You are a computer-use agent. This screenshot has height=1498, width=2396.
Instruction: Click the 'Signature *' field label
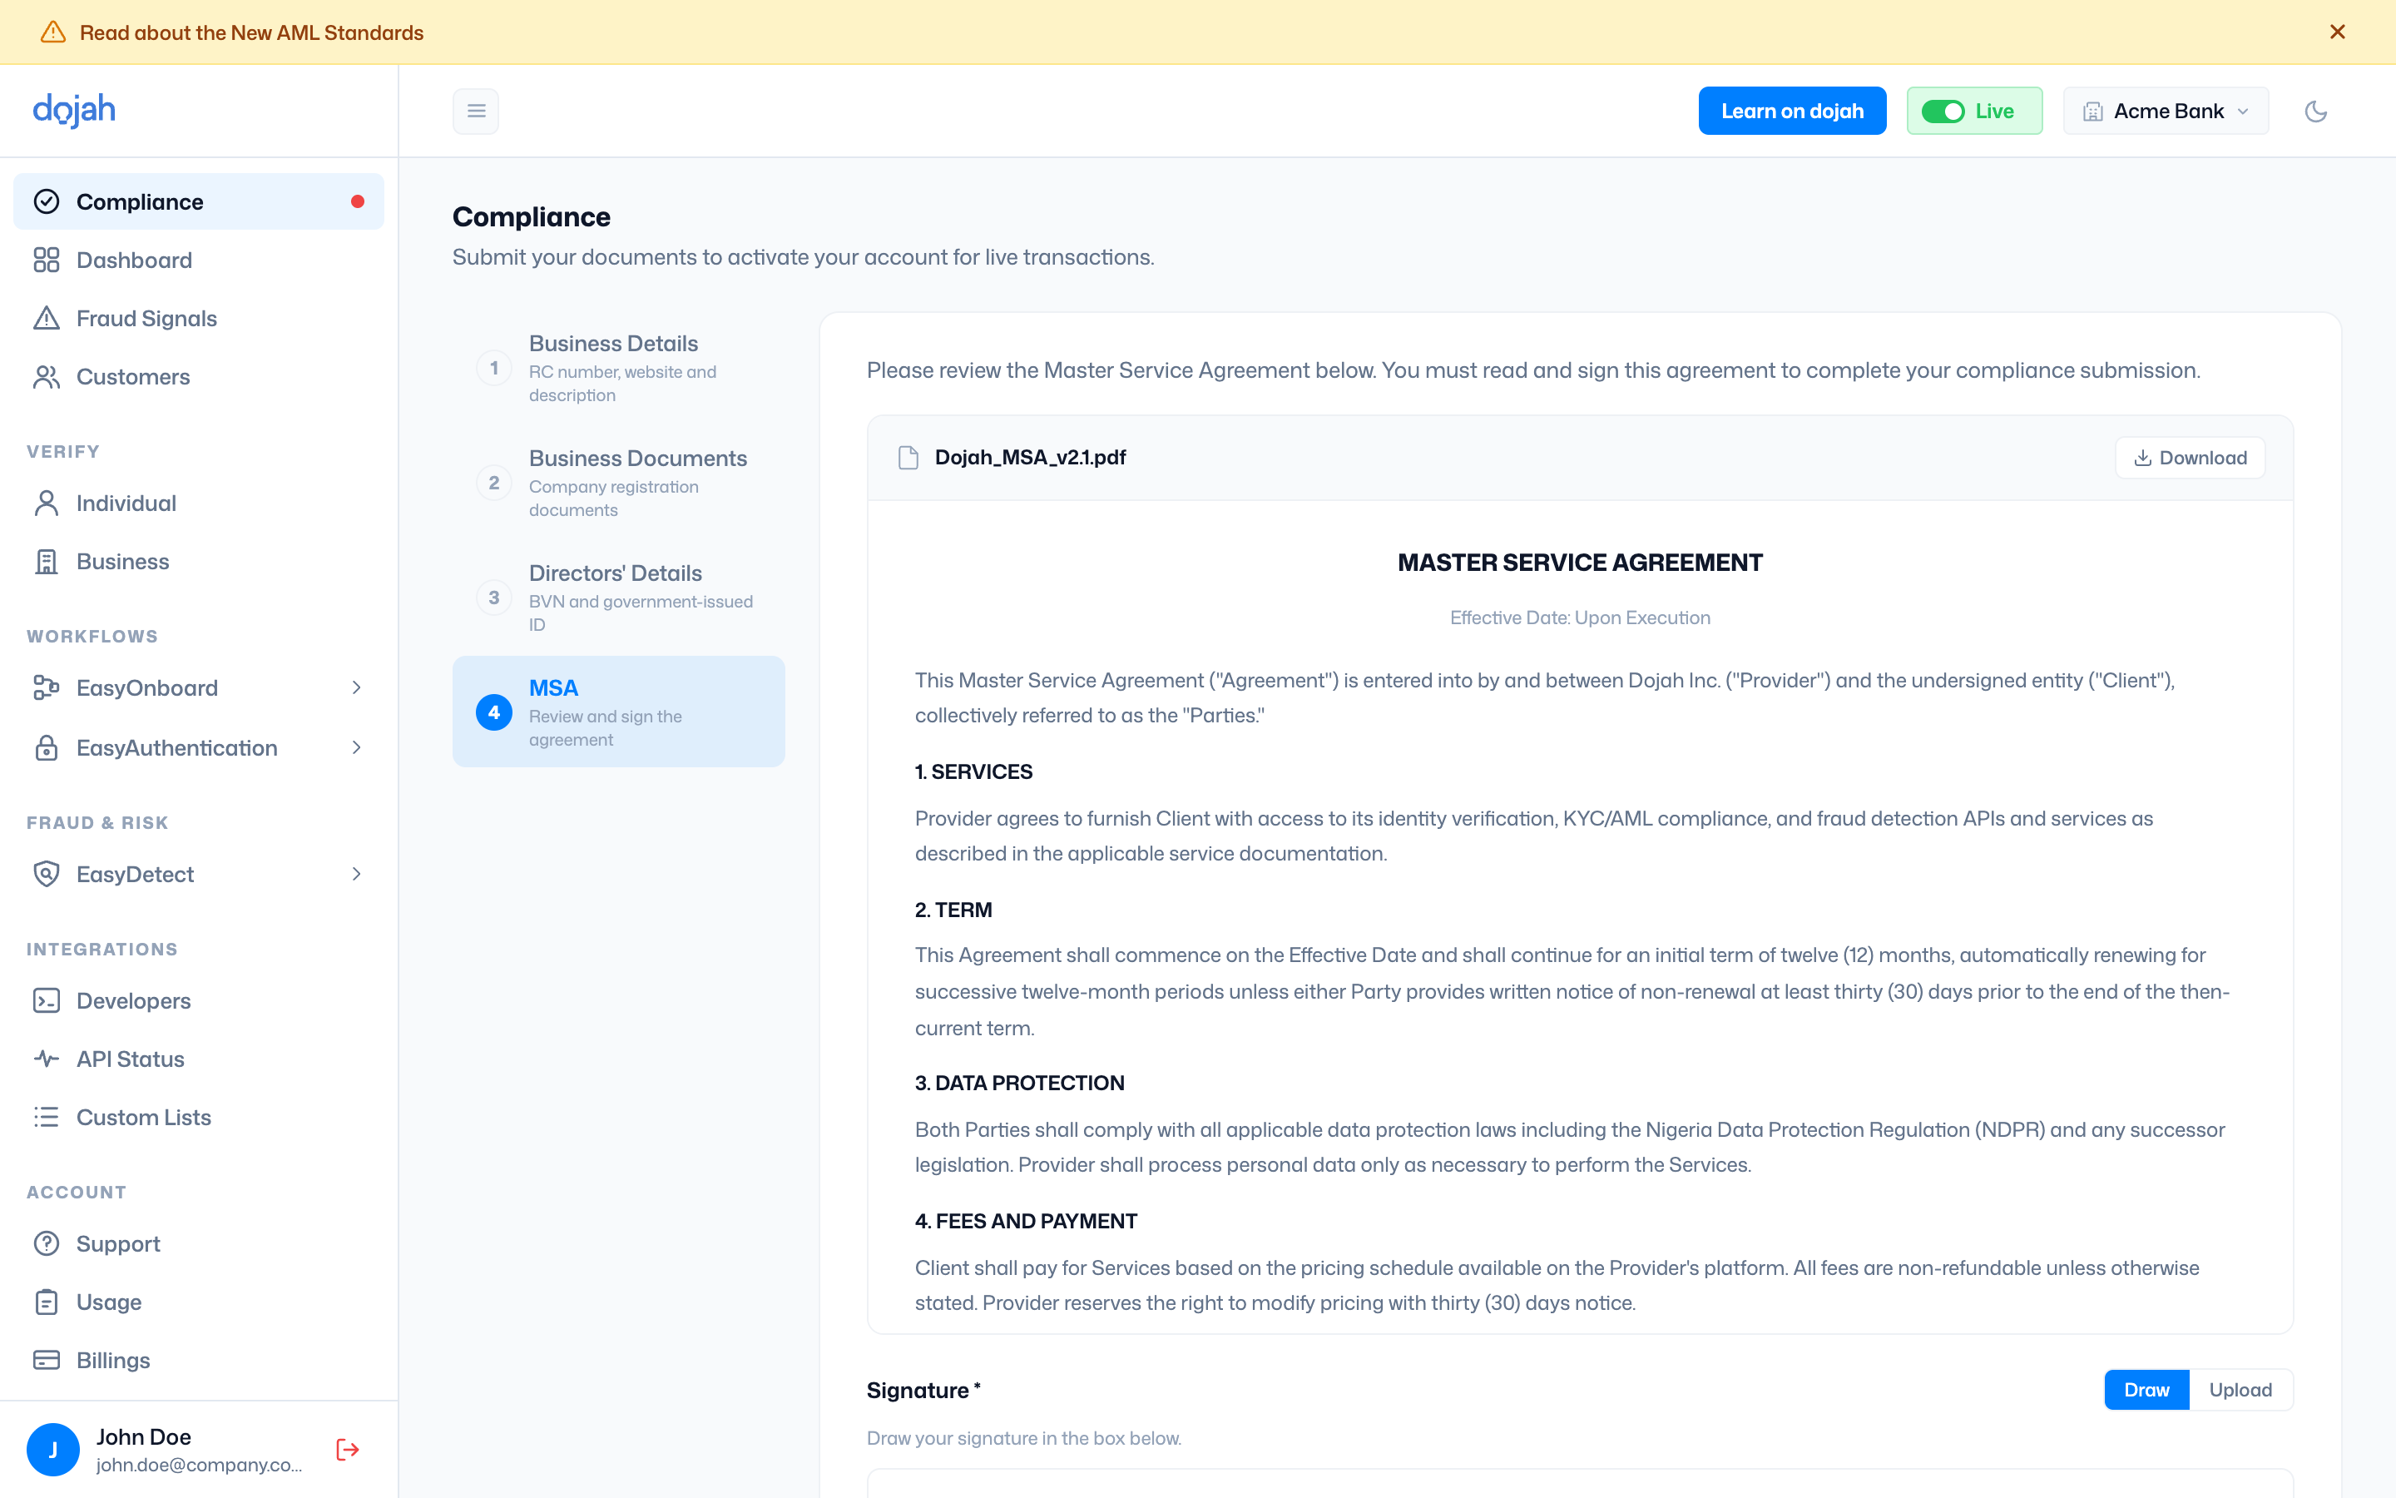(x=923, y=1390)
